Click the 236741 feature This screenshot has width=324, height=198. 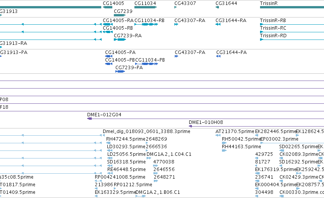[x=257, y=181]
